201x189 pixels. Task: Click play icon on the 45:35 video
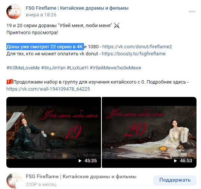[x=80, y=161]
